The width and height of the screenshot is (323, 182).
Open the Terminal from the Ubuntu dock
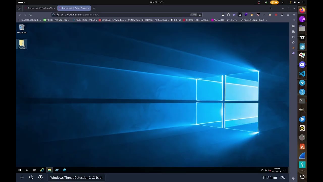coord(302,101)
